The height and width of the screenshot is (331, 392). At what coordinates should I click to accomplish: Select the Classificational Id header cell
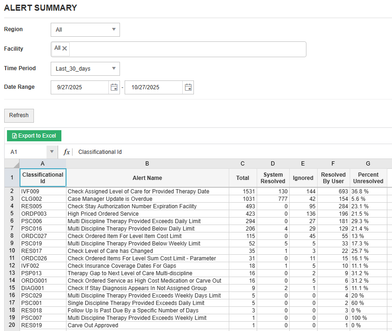(43, 178)
